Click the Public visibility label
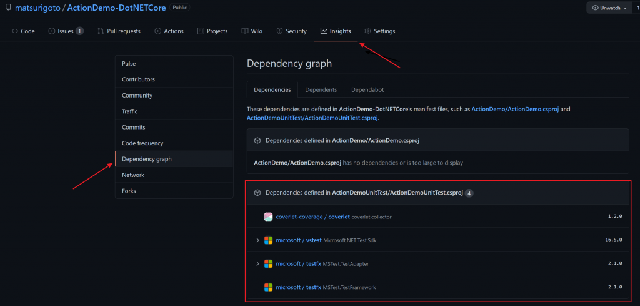640x306 pixels. [x=179, y=8]
